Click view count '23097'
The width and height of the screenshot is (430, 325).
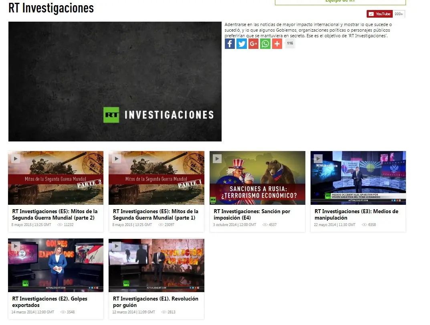point(170,225)
